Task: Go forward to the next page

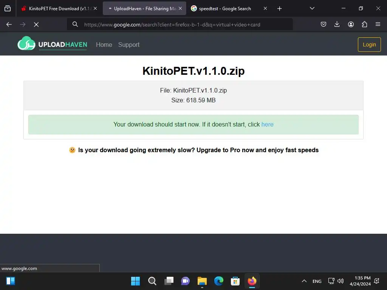Action: click(23, 25)
